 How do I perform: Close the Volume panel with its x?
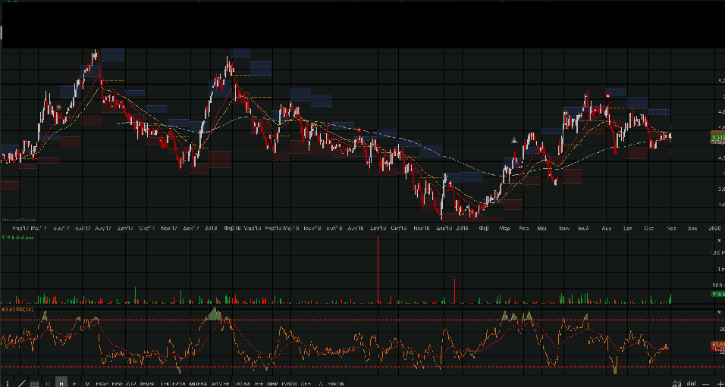coord(718,239)
